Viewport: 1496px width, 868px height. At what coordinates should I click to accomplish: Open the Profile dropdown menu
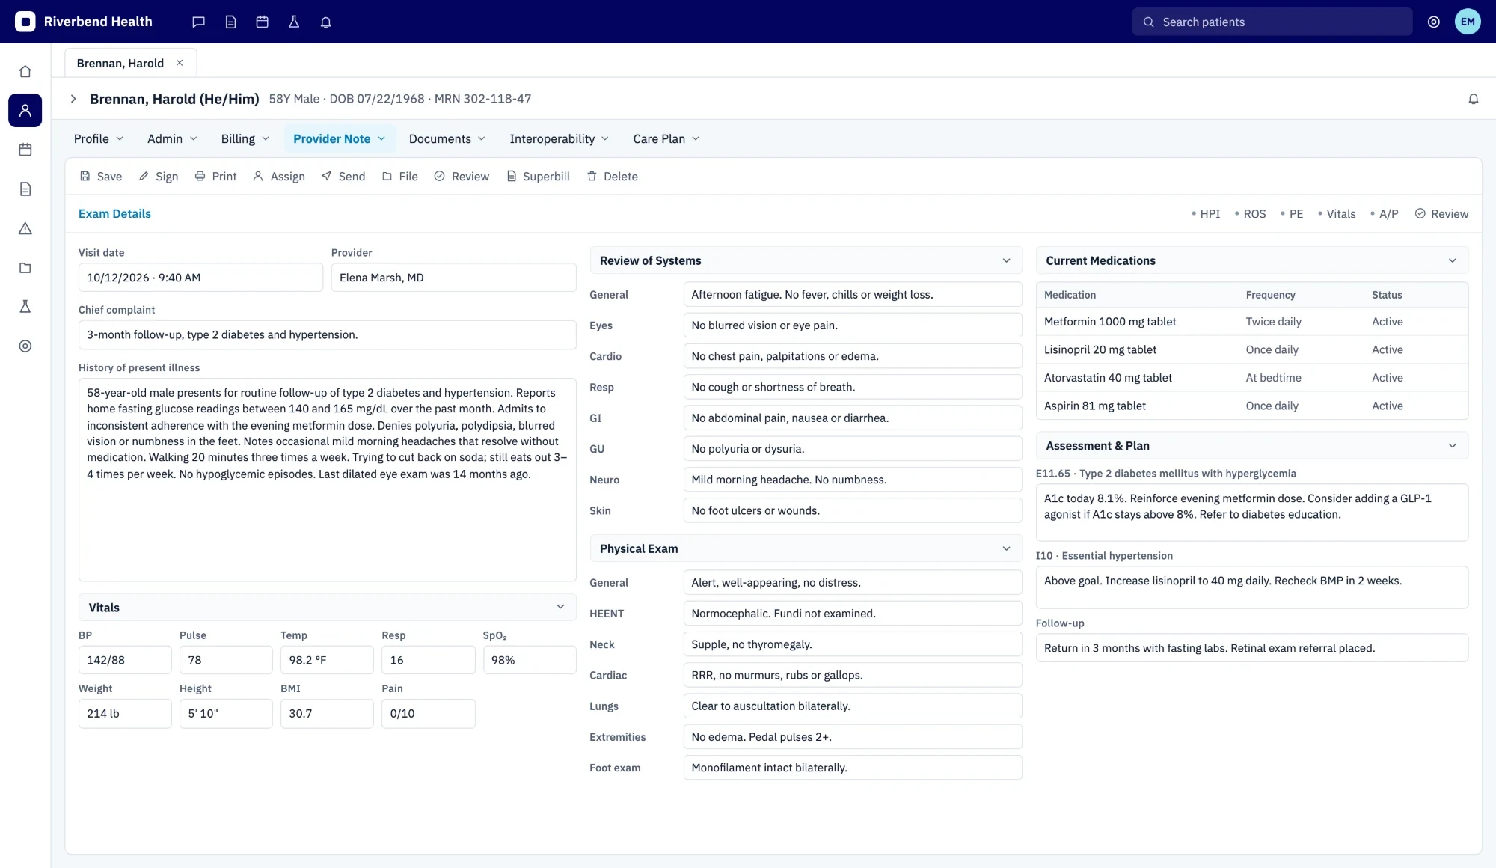tap(99, 139)
